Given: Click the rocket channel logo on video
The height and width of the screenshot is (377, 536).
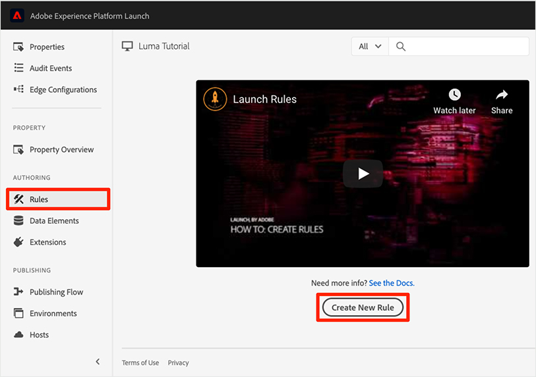Looking at the screenshot, I should click(215, 99).
